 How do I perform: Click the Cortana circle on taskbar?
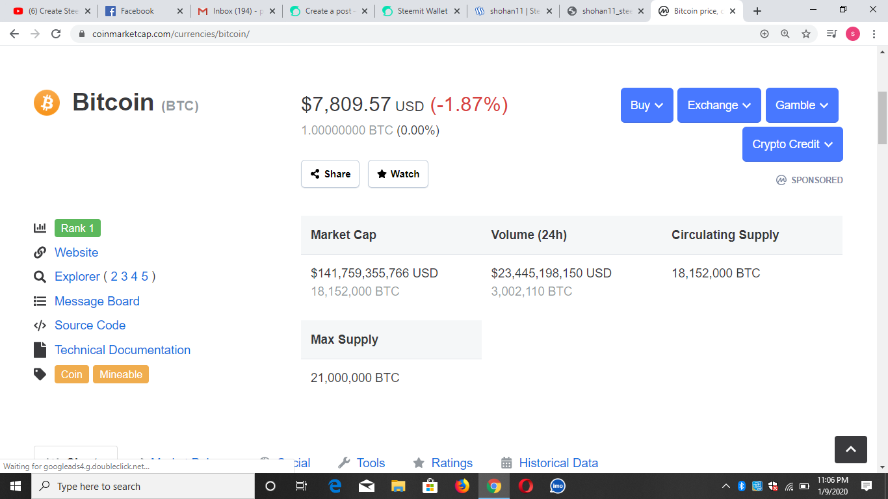point(270,486)
